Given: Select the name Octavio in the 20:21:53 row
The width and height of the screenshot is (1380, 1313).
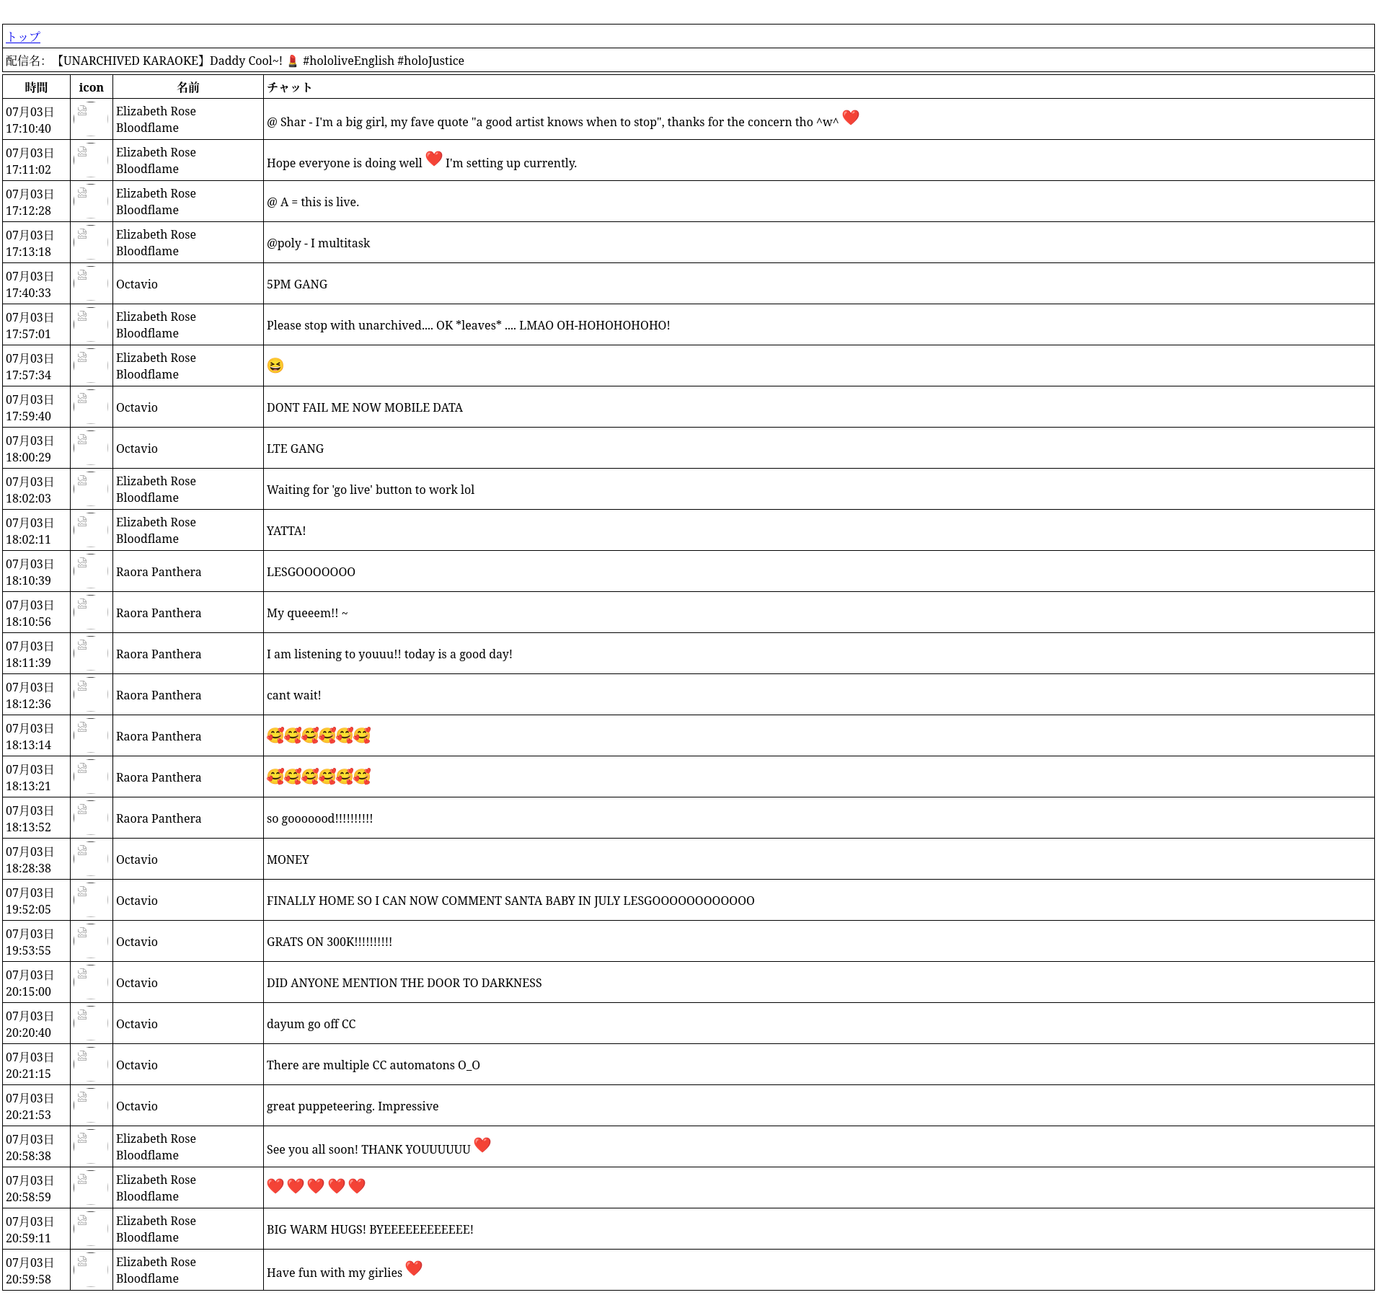Looking at the screenshot, I should [137, 1106].
